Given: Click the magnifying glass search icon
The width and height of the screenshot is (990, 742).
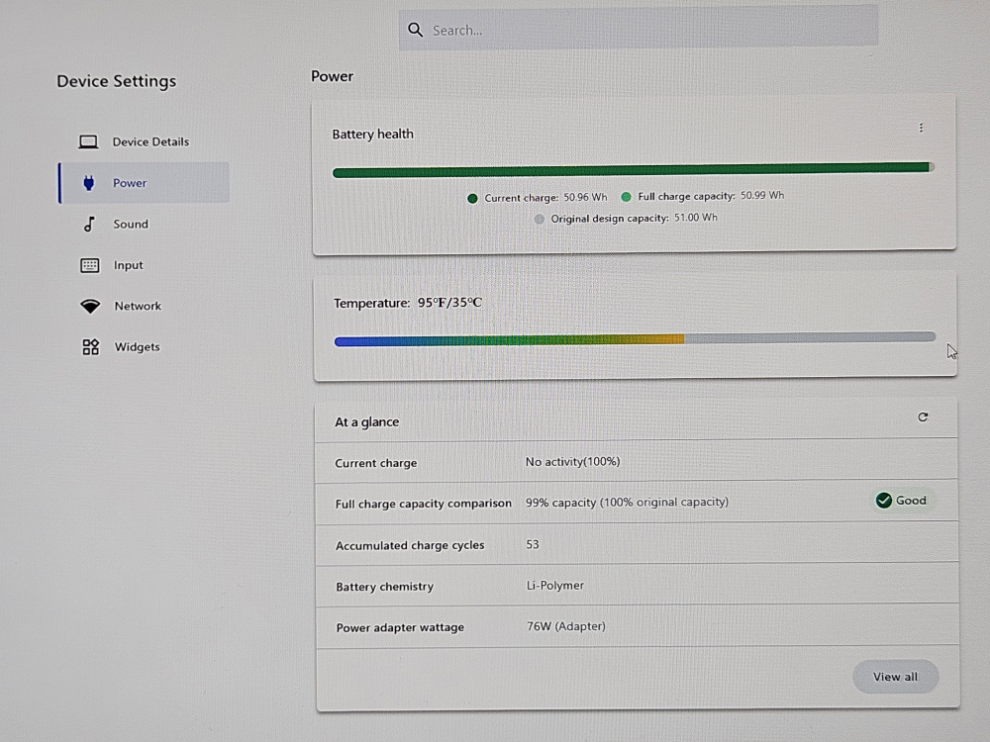Looking at the screenshot, I should tap(416, 31).
